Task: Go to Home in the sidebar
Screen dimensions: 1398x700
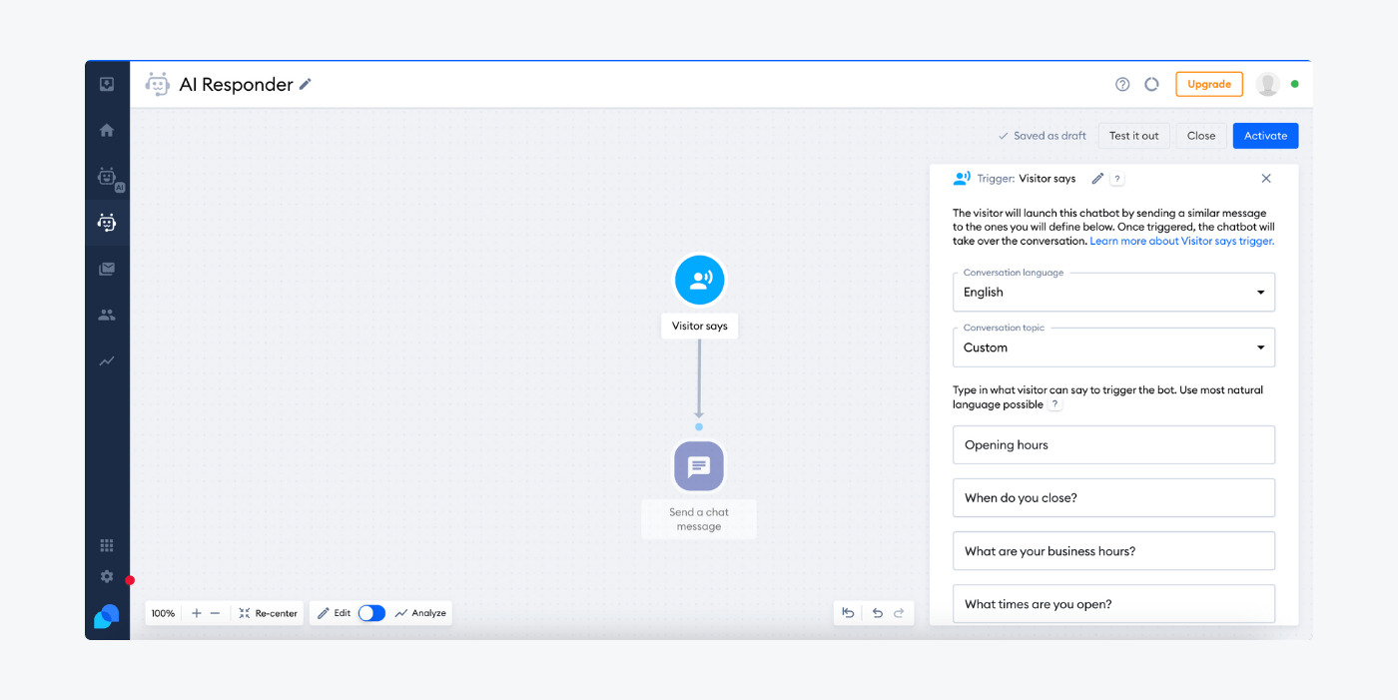Action: pos(107,130)
